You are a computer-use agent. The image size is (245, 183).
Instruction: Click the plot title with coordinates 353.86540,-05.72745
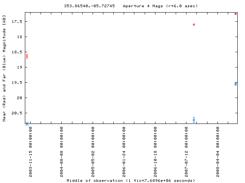click(x=89, y=6)
